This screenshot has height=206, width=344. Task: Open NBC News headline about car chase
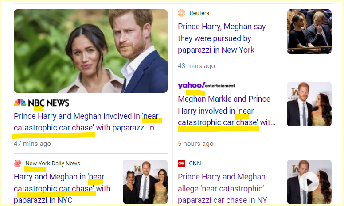coord(86,122)
